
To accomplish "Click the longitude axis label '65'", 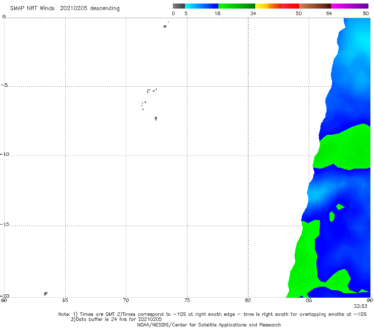I will [x=65, y=300].
